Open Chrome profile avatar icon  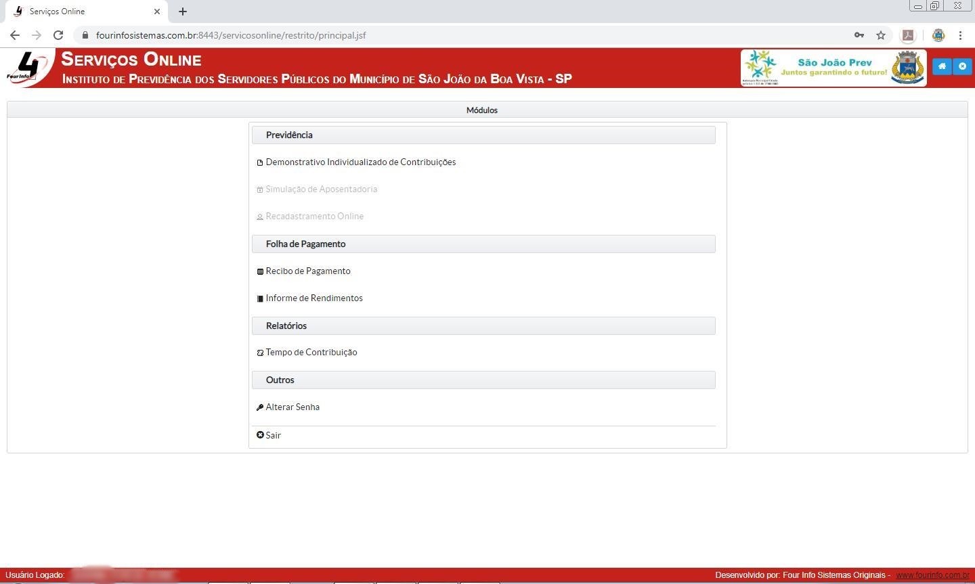coord(938,35)
